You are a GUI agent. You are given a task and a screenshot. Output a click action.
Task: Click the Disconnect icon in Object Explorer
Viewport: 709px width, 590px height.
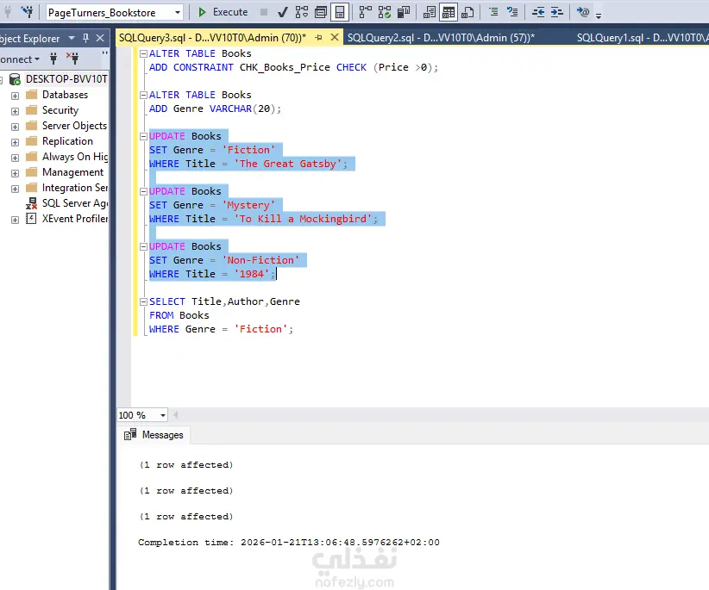pos(72,59)
